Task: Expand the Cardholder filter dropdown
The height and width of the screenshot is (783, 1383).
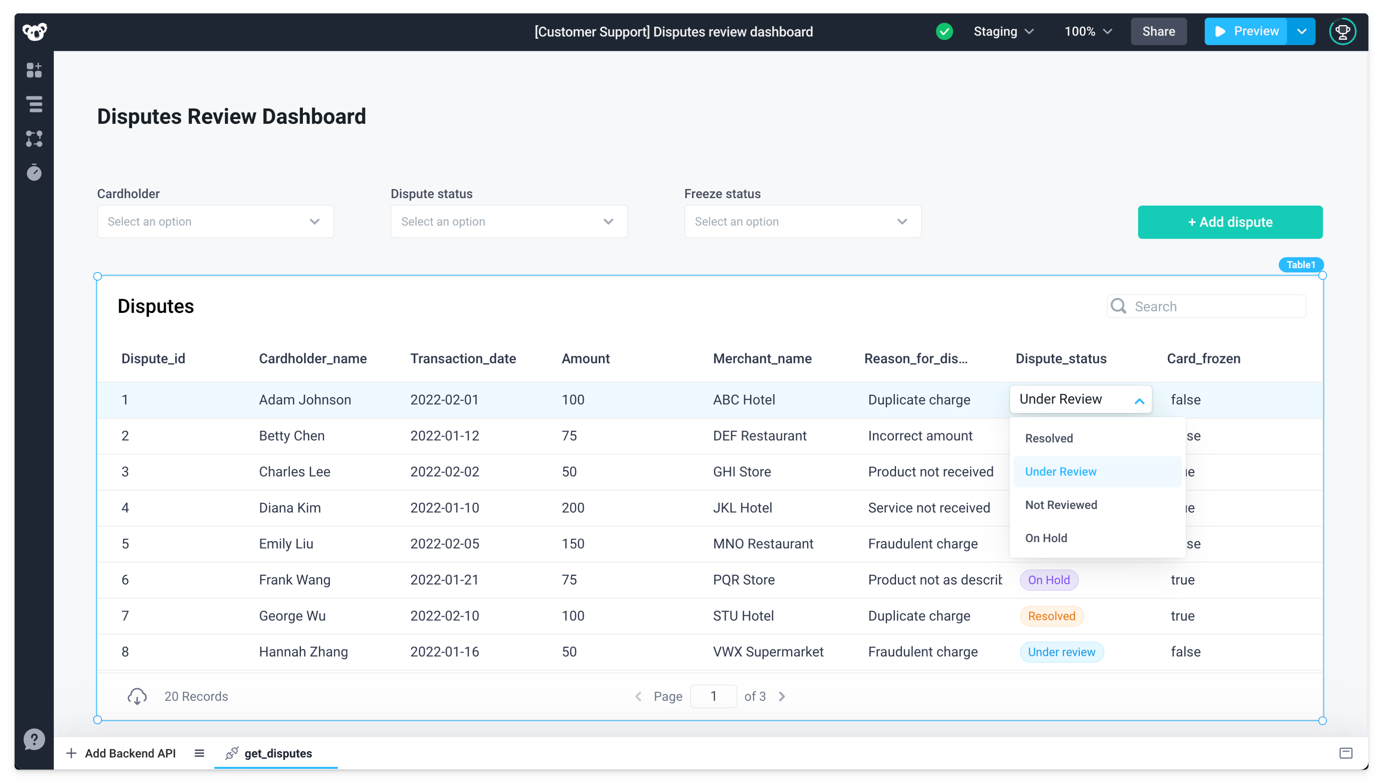Action: tap(215, 222)
